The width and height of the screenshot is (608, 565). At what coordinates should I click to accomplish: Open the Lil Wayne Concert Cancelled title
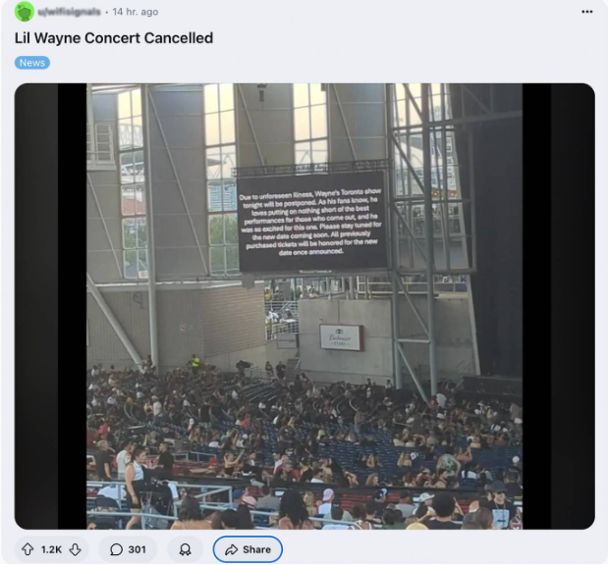point(114,38)
